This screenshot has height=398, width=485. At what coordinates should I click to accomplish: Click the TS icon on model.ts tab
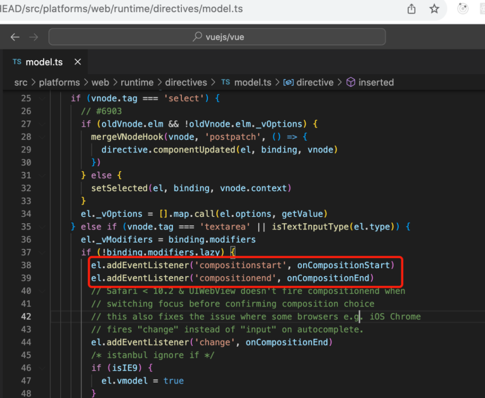17,62
